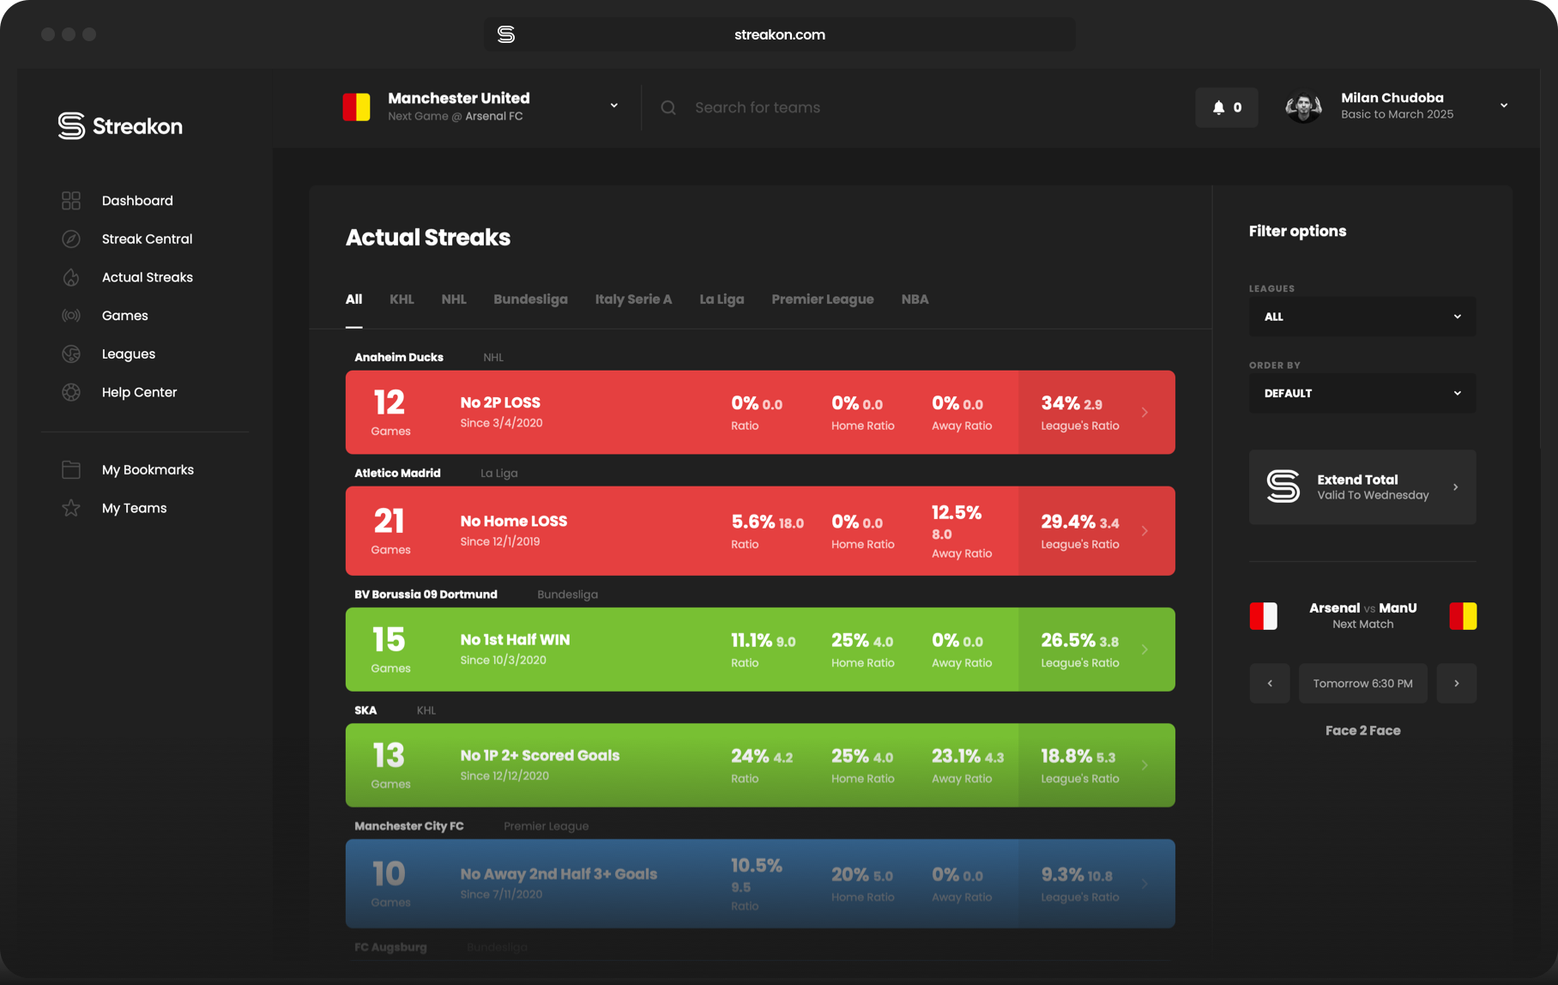
Task: Go to next match with right arrow
Action: [x=1457, y=684]
